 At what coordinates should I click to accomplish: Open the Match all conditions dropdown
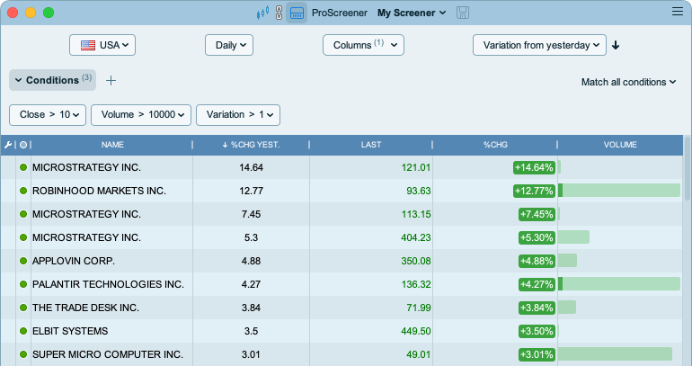(628, 82)
